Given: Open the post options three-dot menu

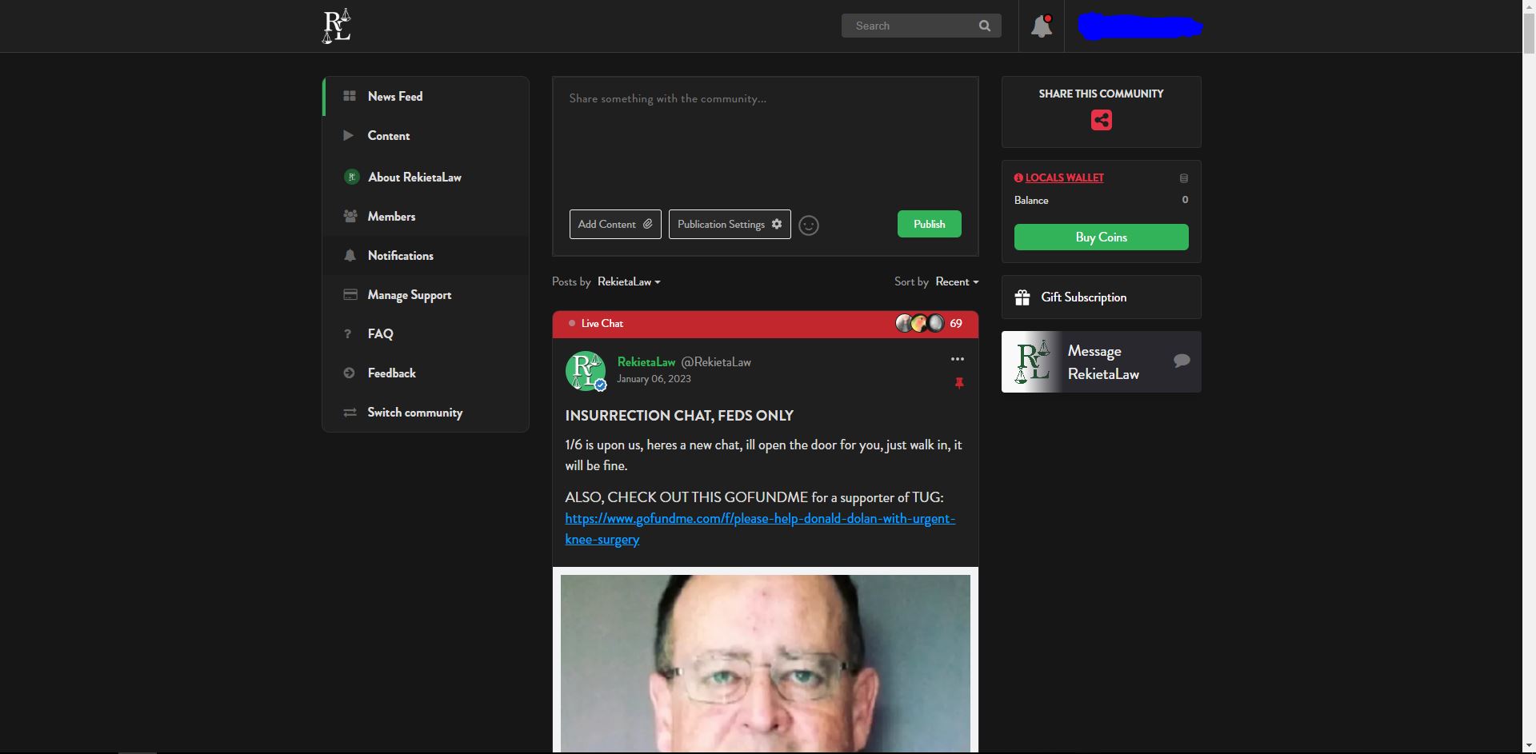Looking at the screenshot, I should [x=958, y=359].
